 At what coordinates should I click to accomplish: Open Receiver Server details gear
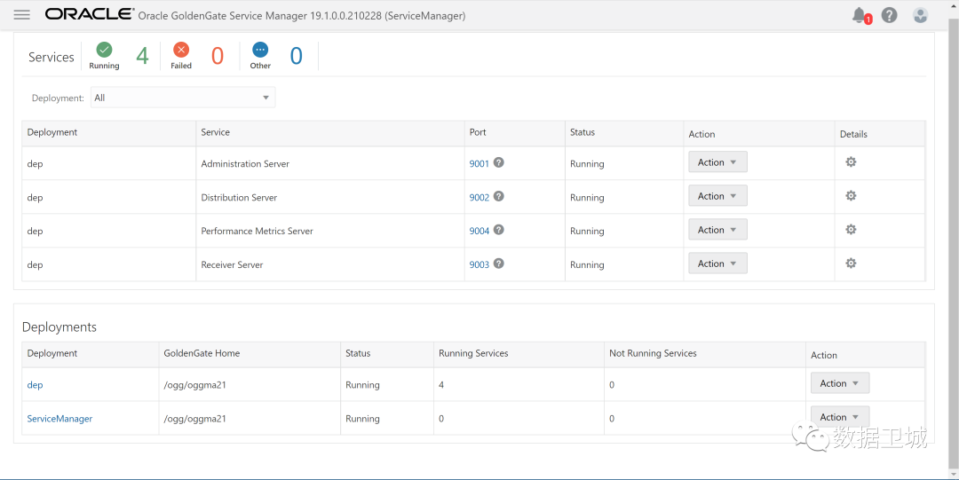pyautogui.click(x=850, y=263)
